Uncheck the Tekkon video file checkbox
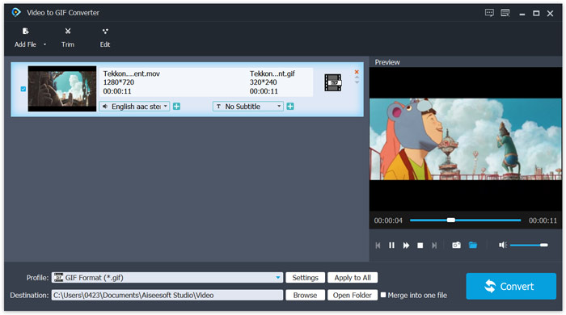 (23, 89)
